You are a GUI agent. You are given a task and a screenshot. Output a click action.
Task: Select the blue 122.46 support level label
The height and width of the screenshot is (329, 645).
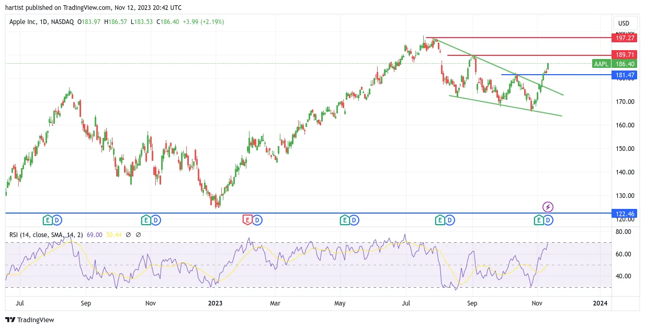click(624, 214)
